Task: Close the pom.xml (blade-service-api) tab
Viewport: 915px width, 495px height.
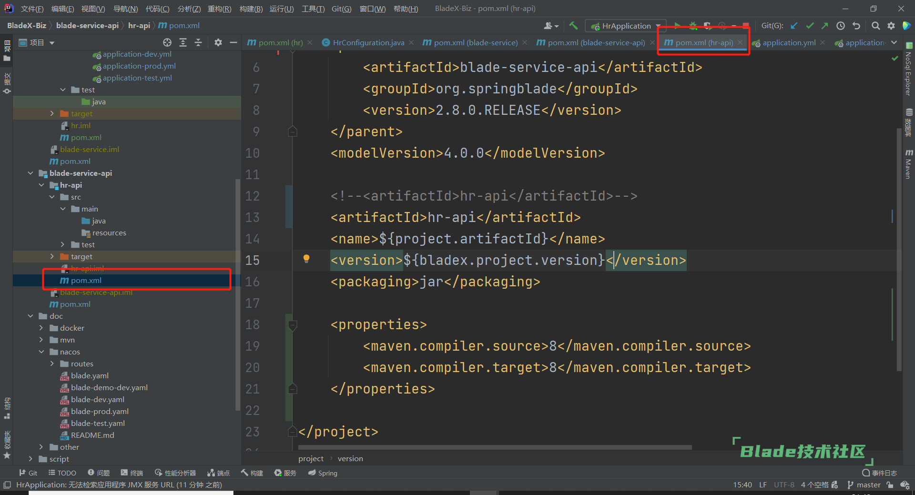Action: [x=652, y=42]
